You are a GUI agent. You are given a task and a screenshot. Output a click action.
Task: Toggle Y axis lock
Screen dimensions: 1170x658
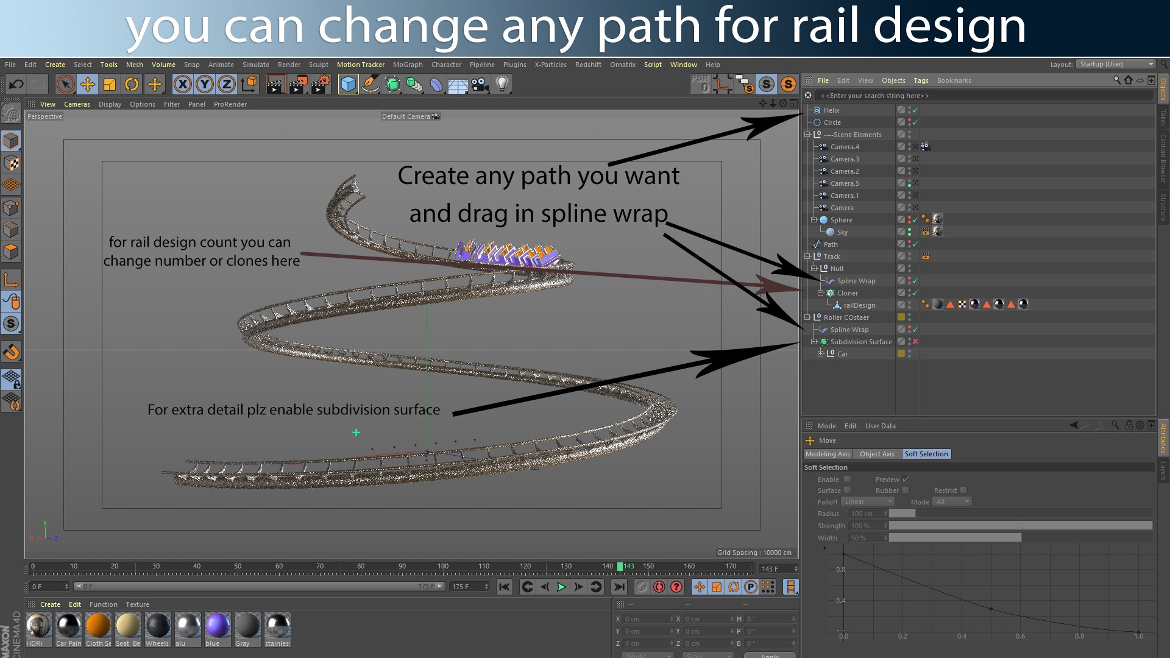(205, 84)
